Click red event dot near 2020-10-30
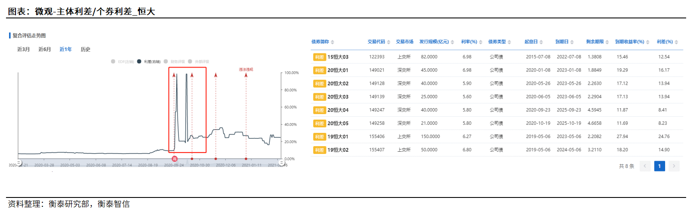 [192, 159]
